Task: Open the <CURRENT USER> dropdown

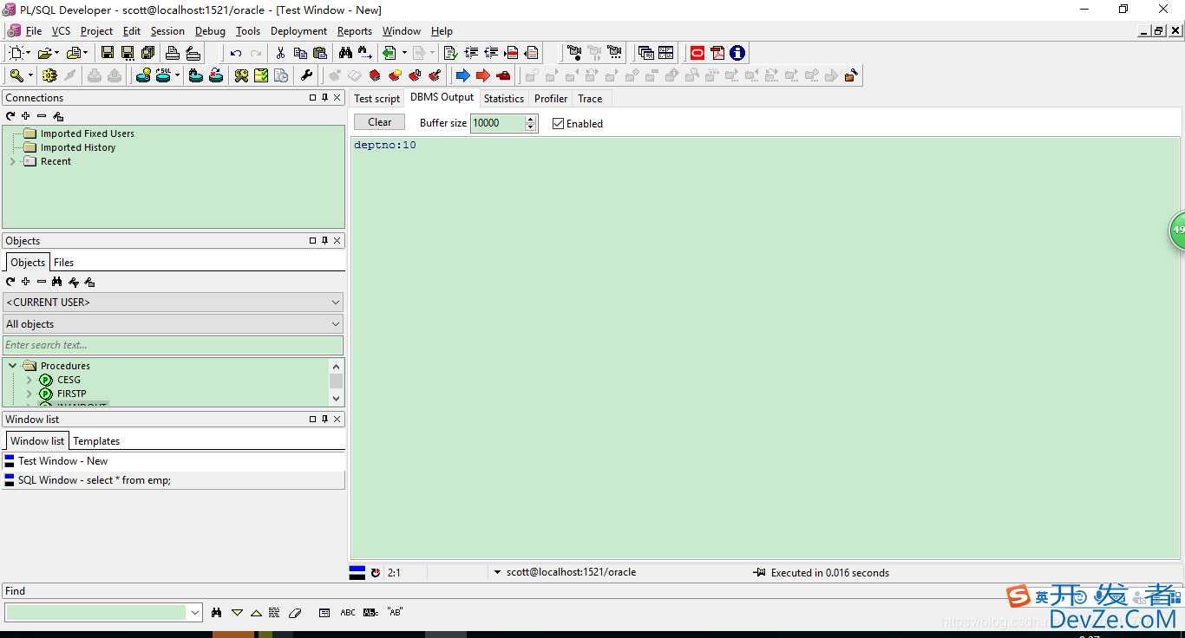Action: 173,303
